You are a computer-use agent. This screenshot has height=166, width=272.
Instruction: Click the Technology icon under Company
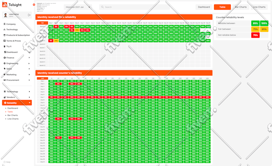pos(4,30)
